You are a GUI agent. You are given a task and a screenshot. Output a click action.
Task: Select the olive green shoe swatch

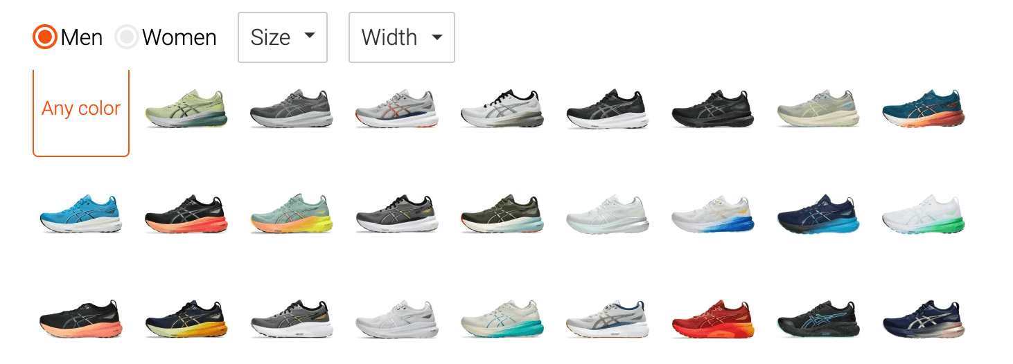click(502, 214)
